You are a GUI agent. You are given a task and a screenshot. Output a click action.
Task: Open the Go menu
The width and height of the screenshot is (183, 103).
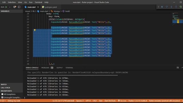pyautogui.click(x=25, y=2)
